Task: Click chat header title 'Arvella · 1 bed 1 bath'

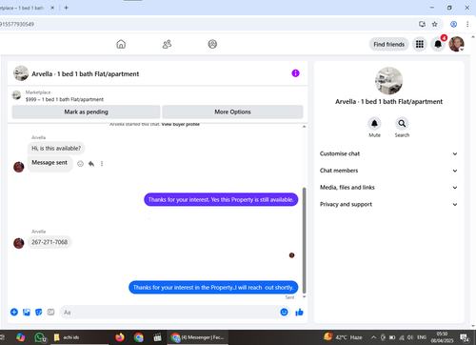Action: coord(85,74)
